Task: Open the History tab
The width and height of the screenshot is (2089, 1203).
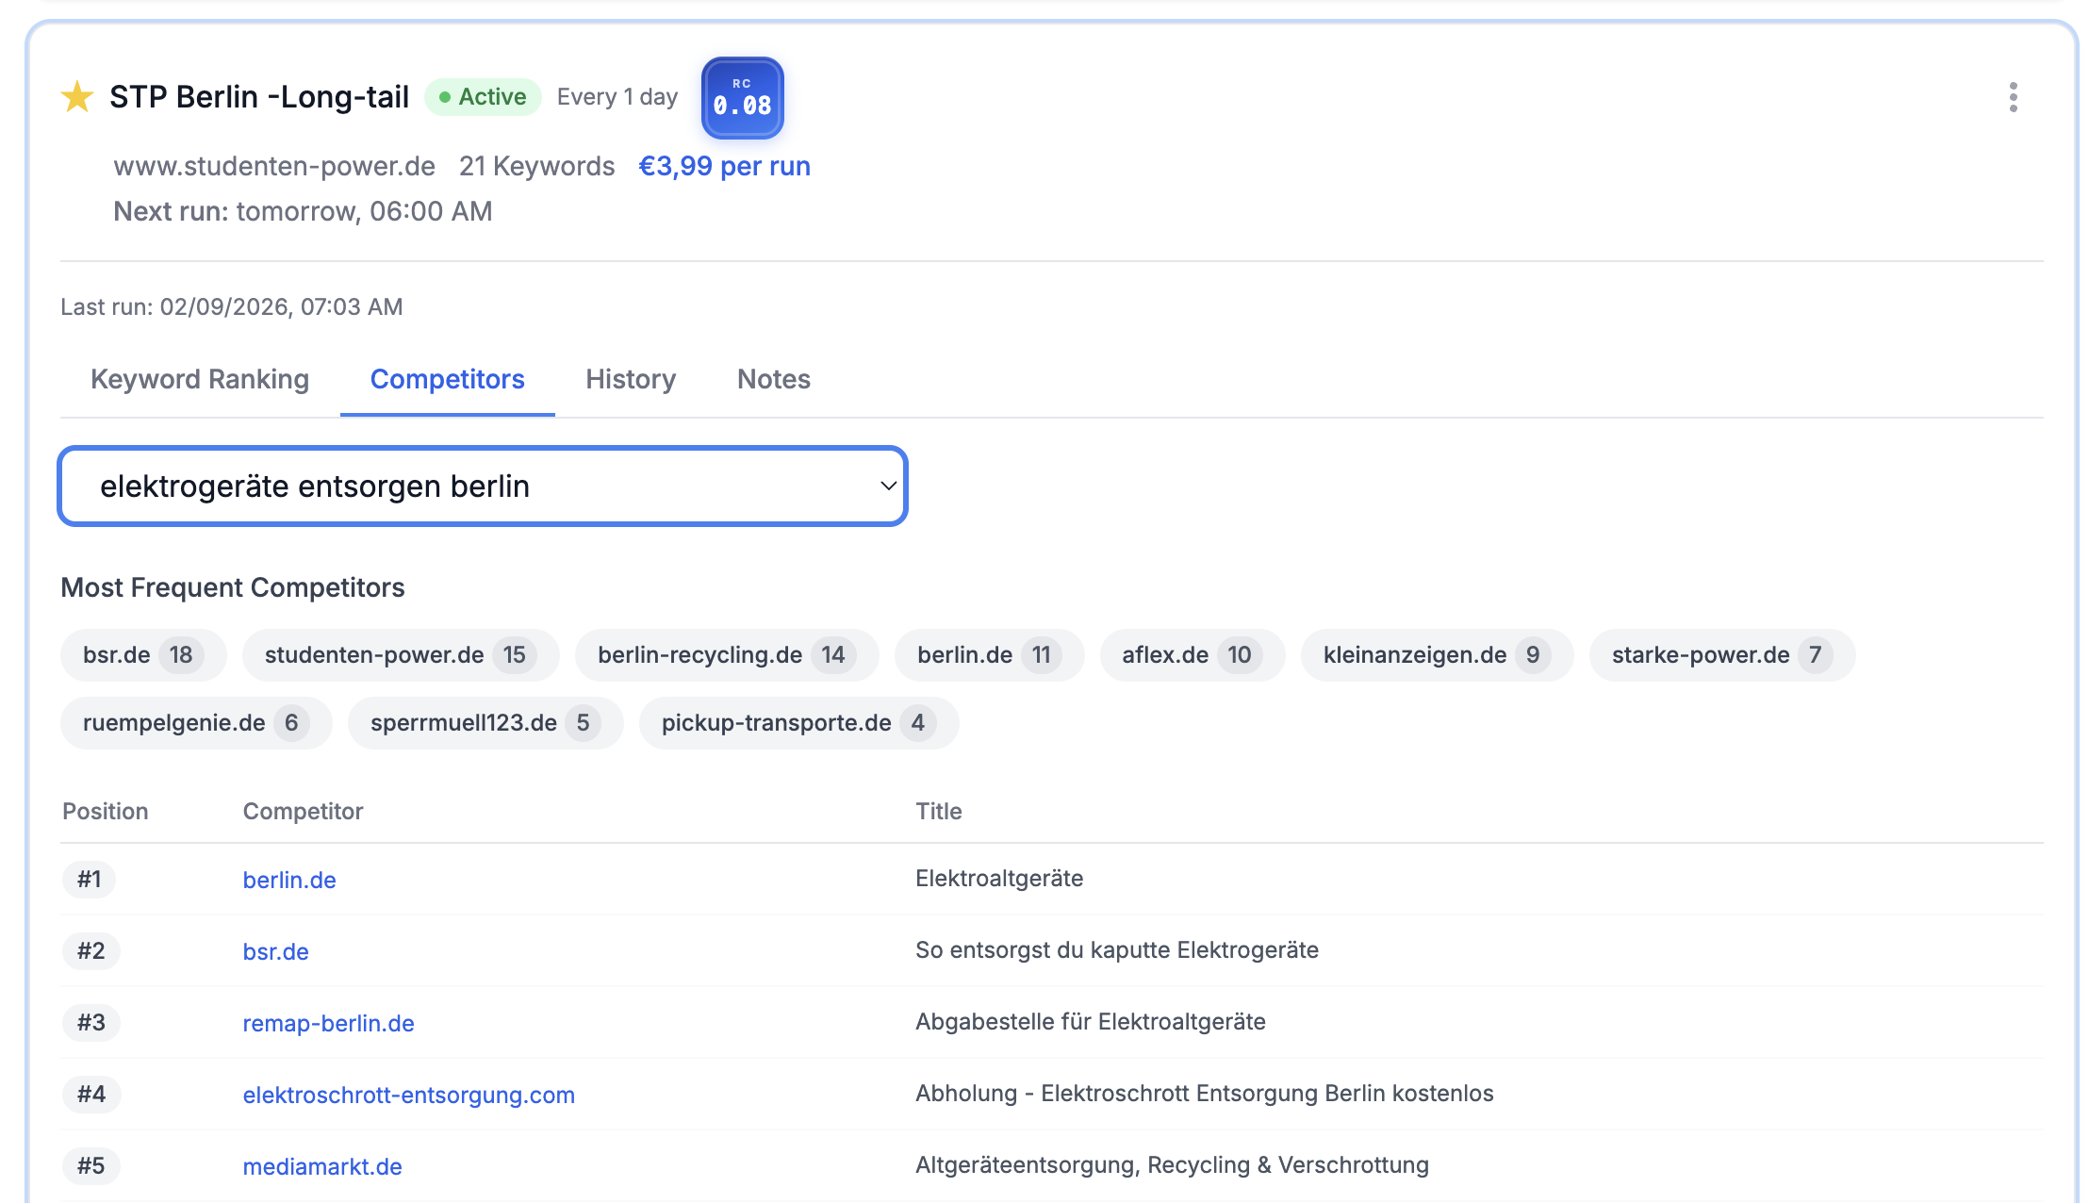Action: 630,379
